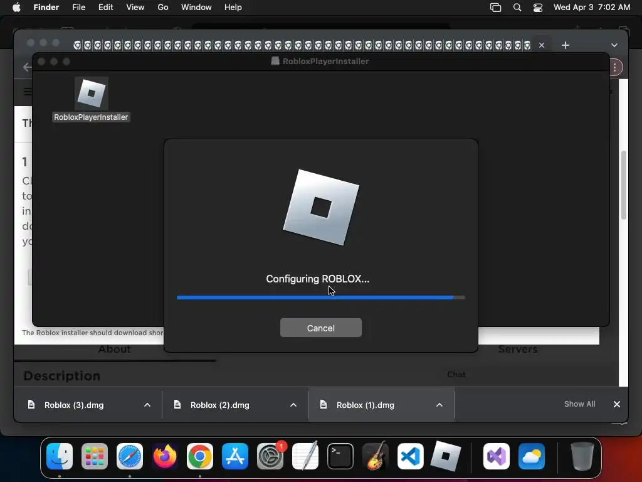642x482 pixels.
Task: Open GarageBand from the Dock
Action: click(x=376, y=456)
